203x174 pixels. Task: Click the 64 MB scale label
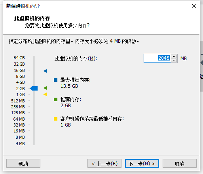(19, 119)
